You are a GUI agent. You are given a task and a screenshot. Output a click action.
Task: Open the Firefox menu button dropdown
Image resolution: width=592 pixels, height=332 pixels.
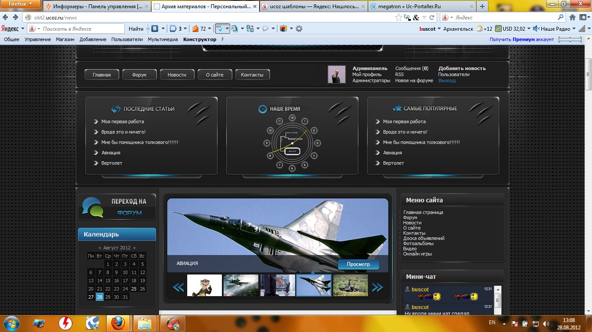click(x=21, y=4)
